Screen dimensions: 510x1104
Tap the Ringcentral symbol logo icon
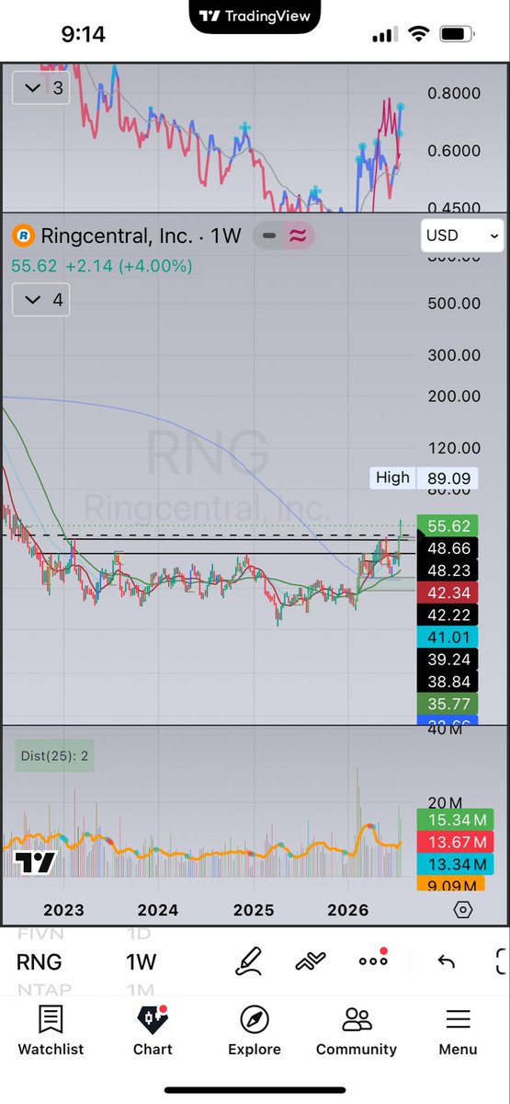coord(23,236)
